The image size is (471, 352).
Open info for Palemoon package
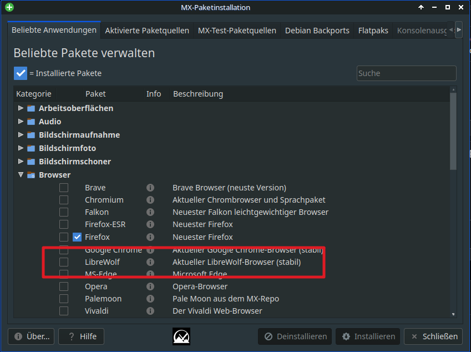[x=150, y=299]
